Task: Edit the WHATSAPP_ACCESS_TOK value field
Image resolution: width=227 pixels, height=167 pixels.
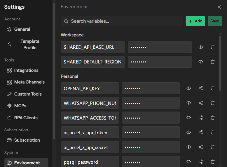Action: [x=151, y=118]
